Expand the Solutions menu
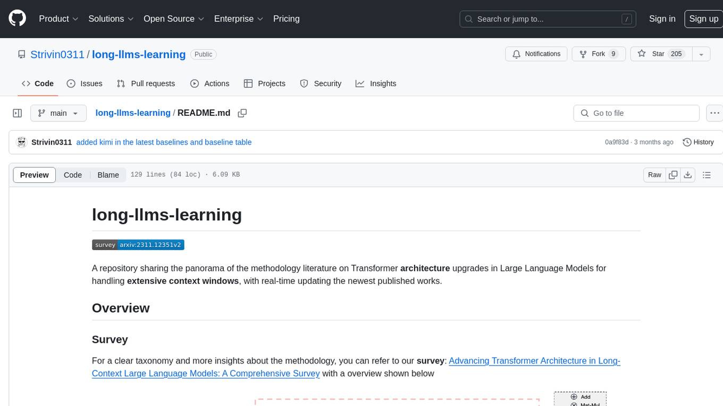723x406 pixels. 111,19
